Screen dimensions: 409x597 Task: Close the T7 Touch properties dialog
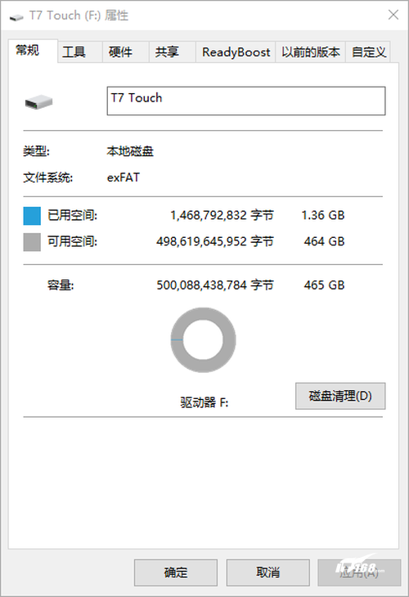click(x=393, y=15)
